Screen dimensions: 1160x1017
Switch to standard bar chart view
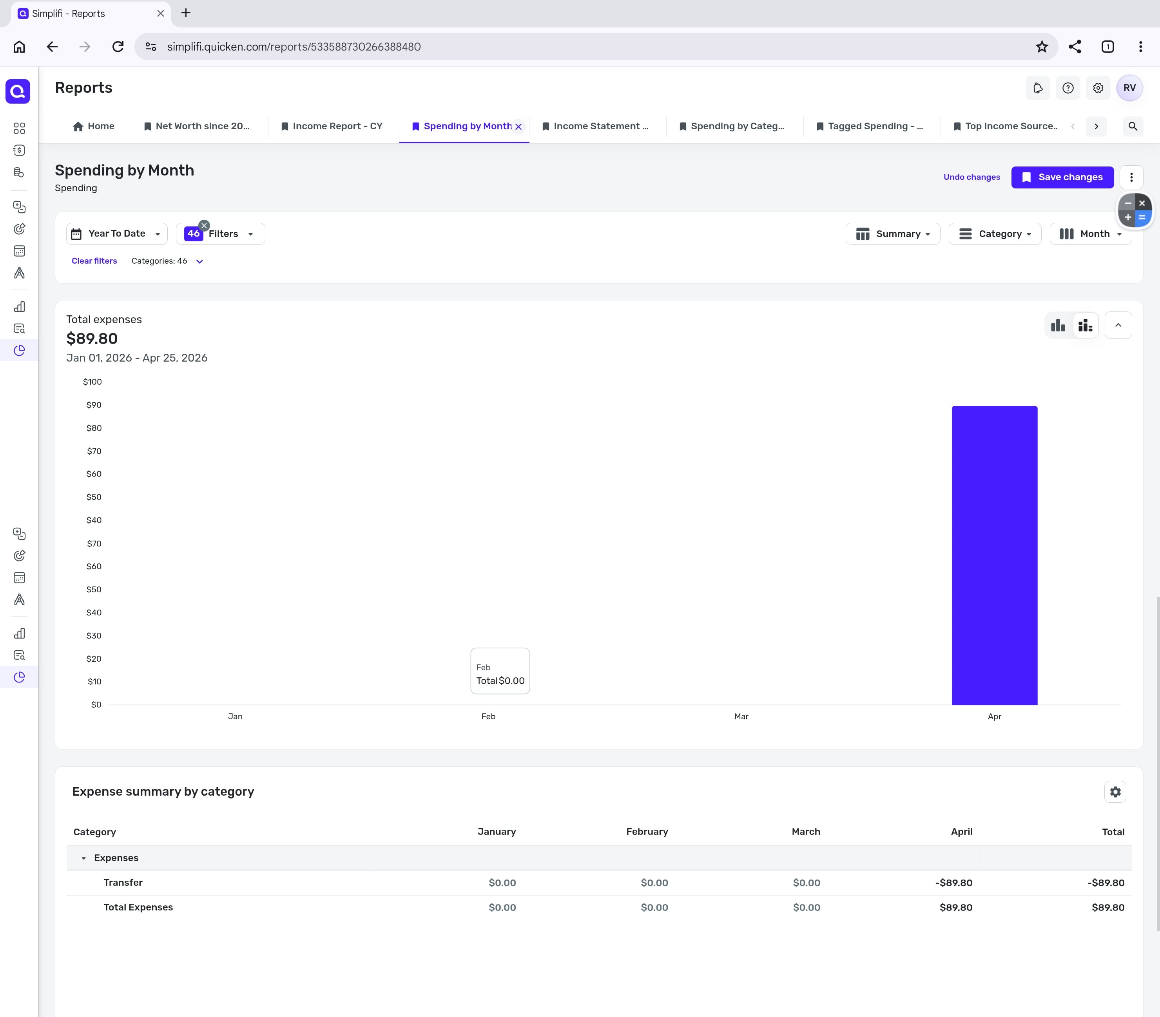[1057, 325]
